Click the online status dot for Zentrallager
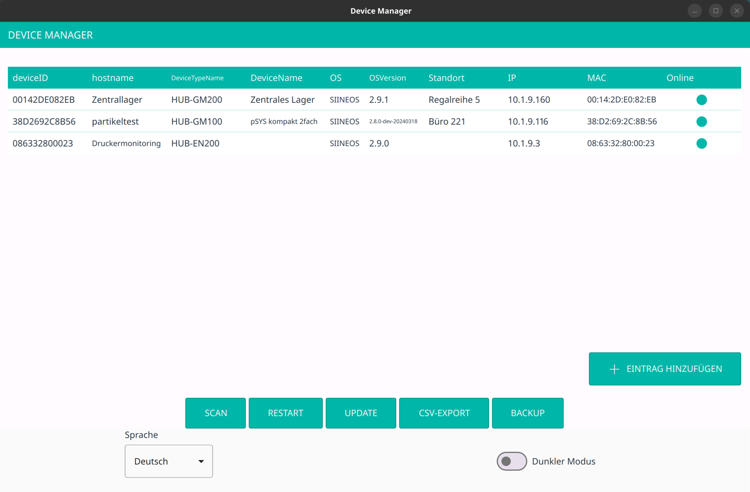This screenshot has height=492, width=750. pos(701,100)
